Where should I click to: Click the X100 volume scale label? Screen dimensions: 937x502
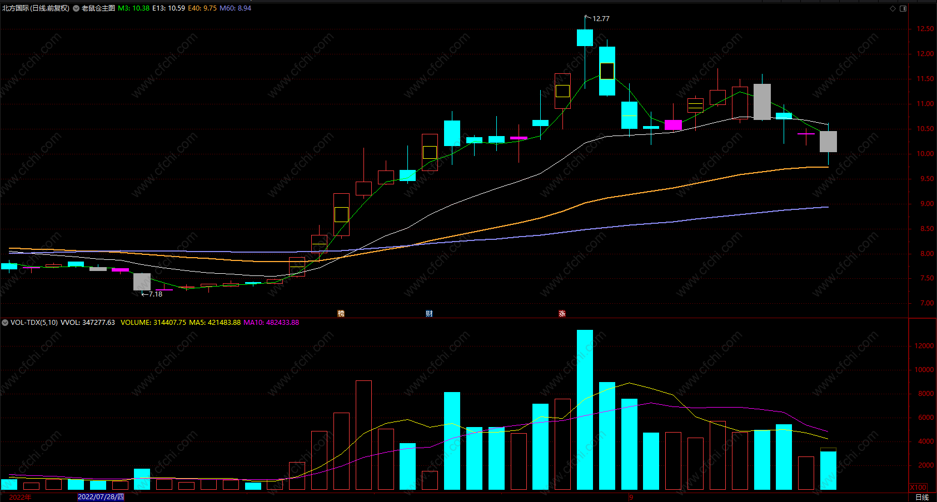[918, 488]
